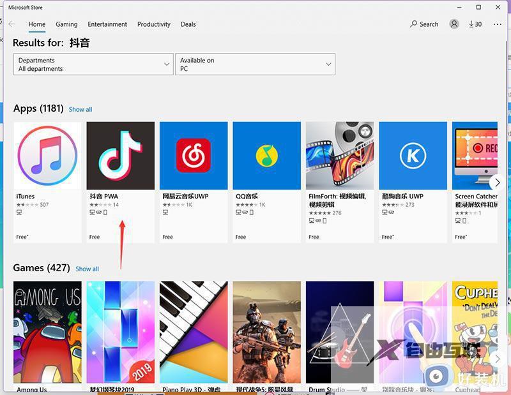View downloads using the download icon showing 30
This screenshot has width=511, height=395.
pos(475,24)
